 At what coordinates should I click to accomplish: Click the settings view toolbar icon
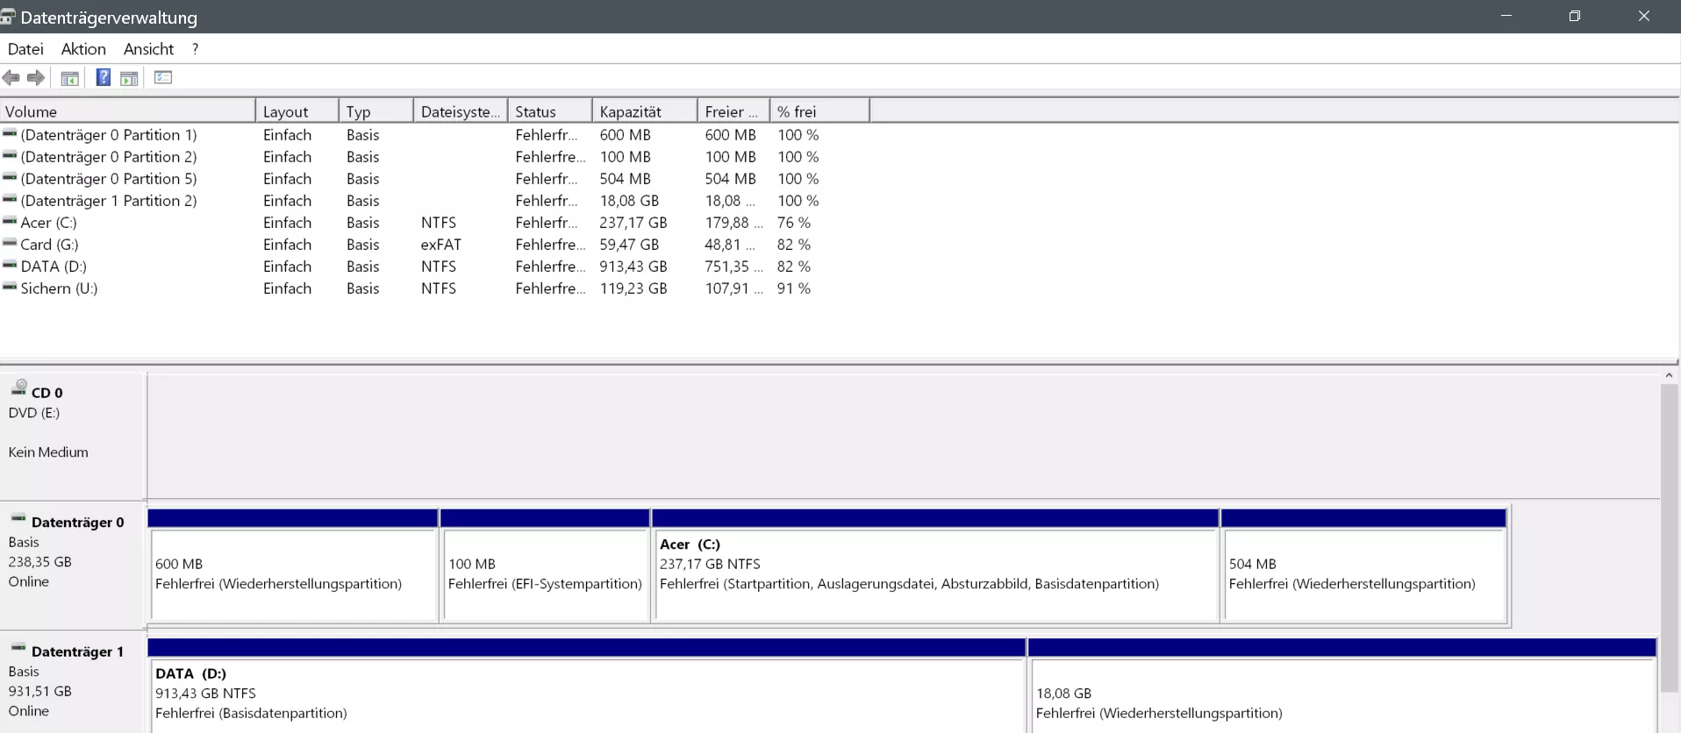[163, 77]
